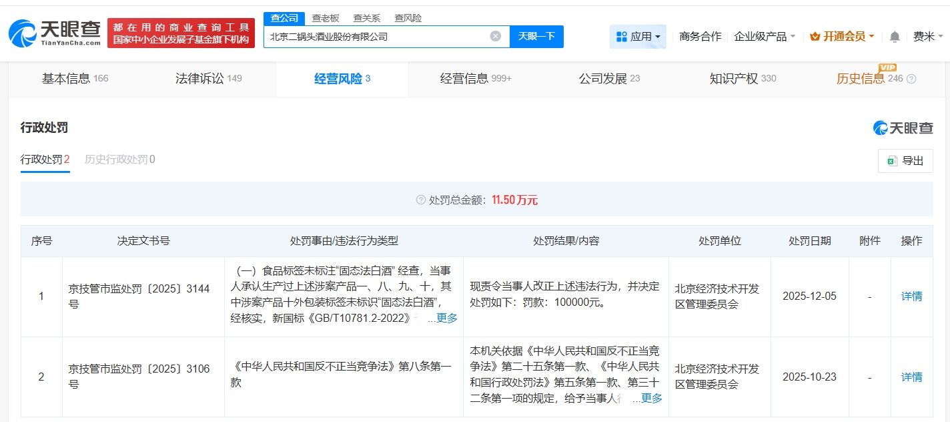Click the 行政处罚 section heading

(x=44, y=128)
